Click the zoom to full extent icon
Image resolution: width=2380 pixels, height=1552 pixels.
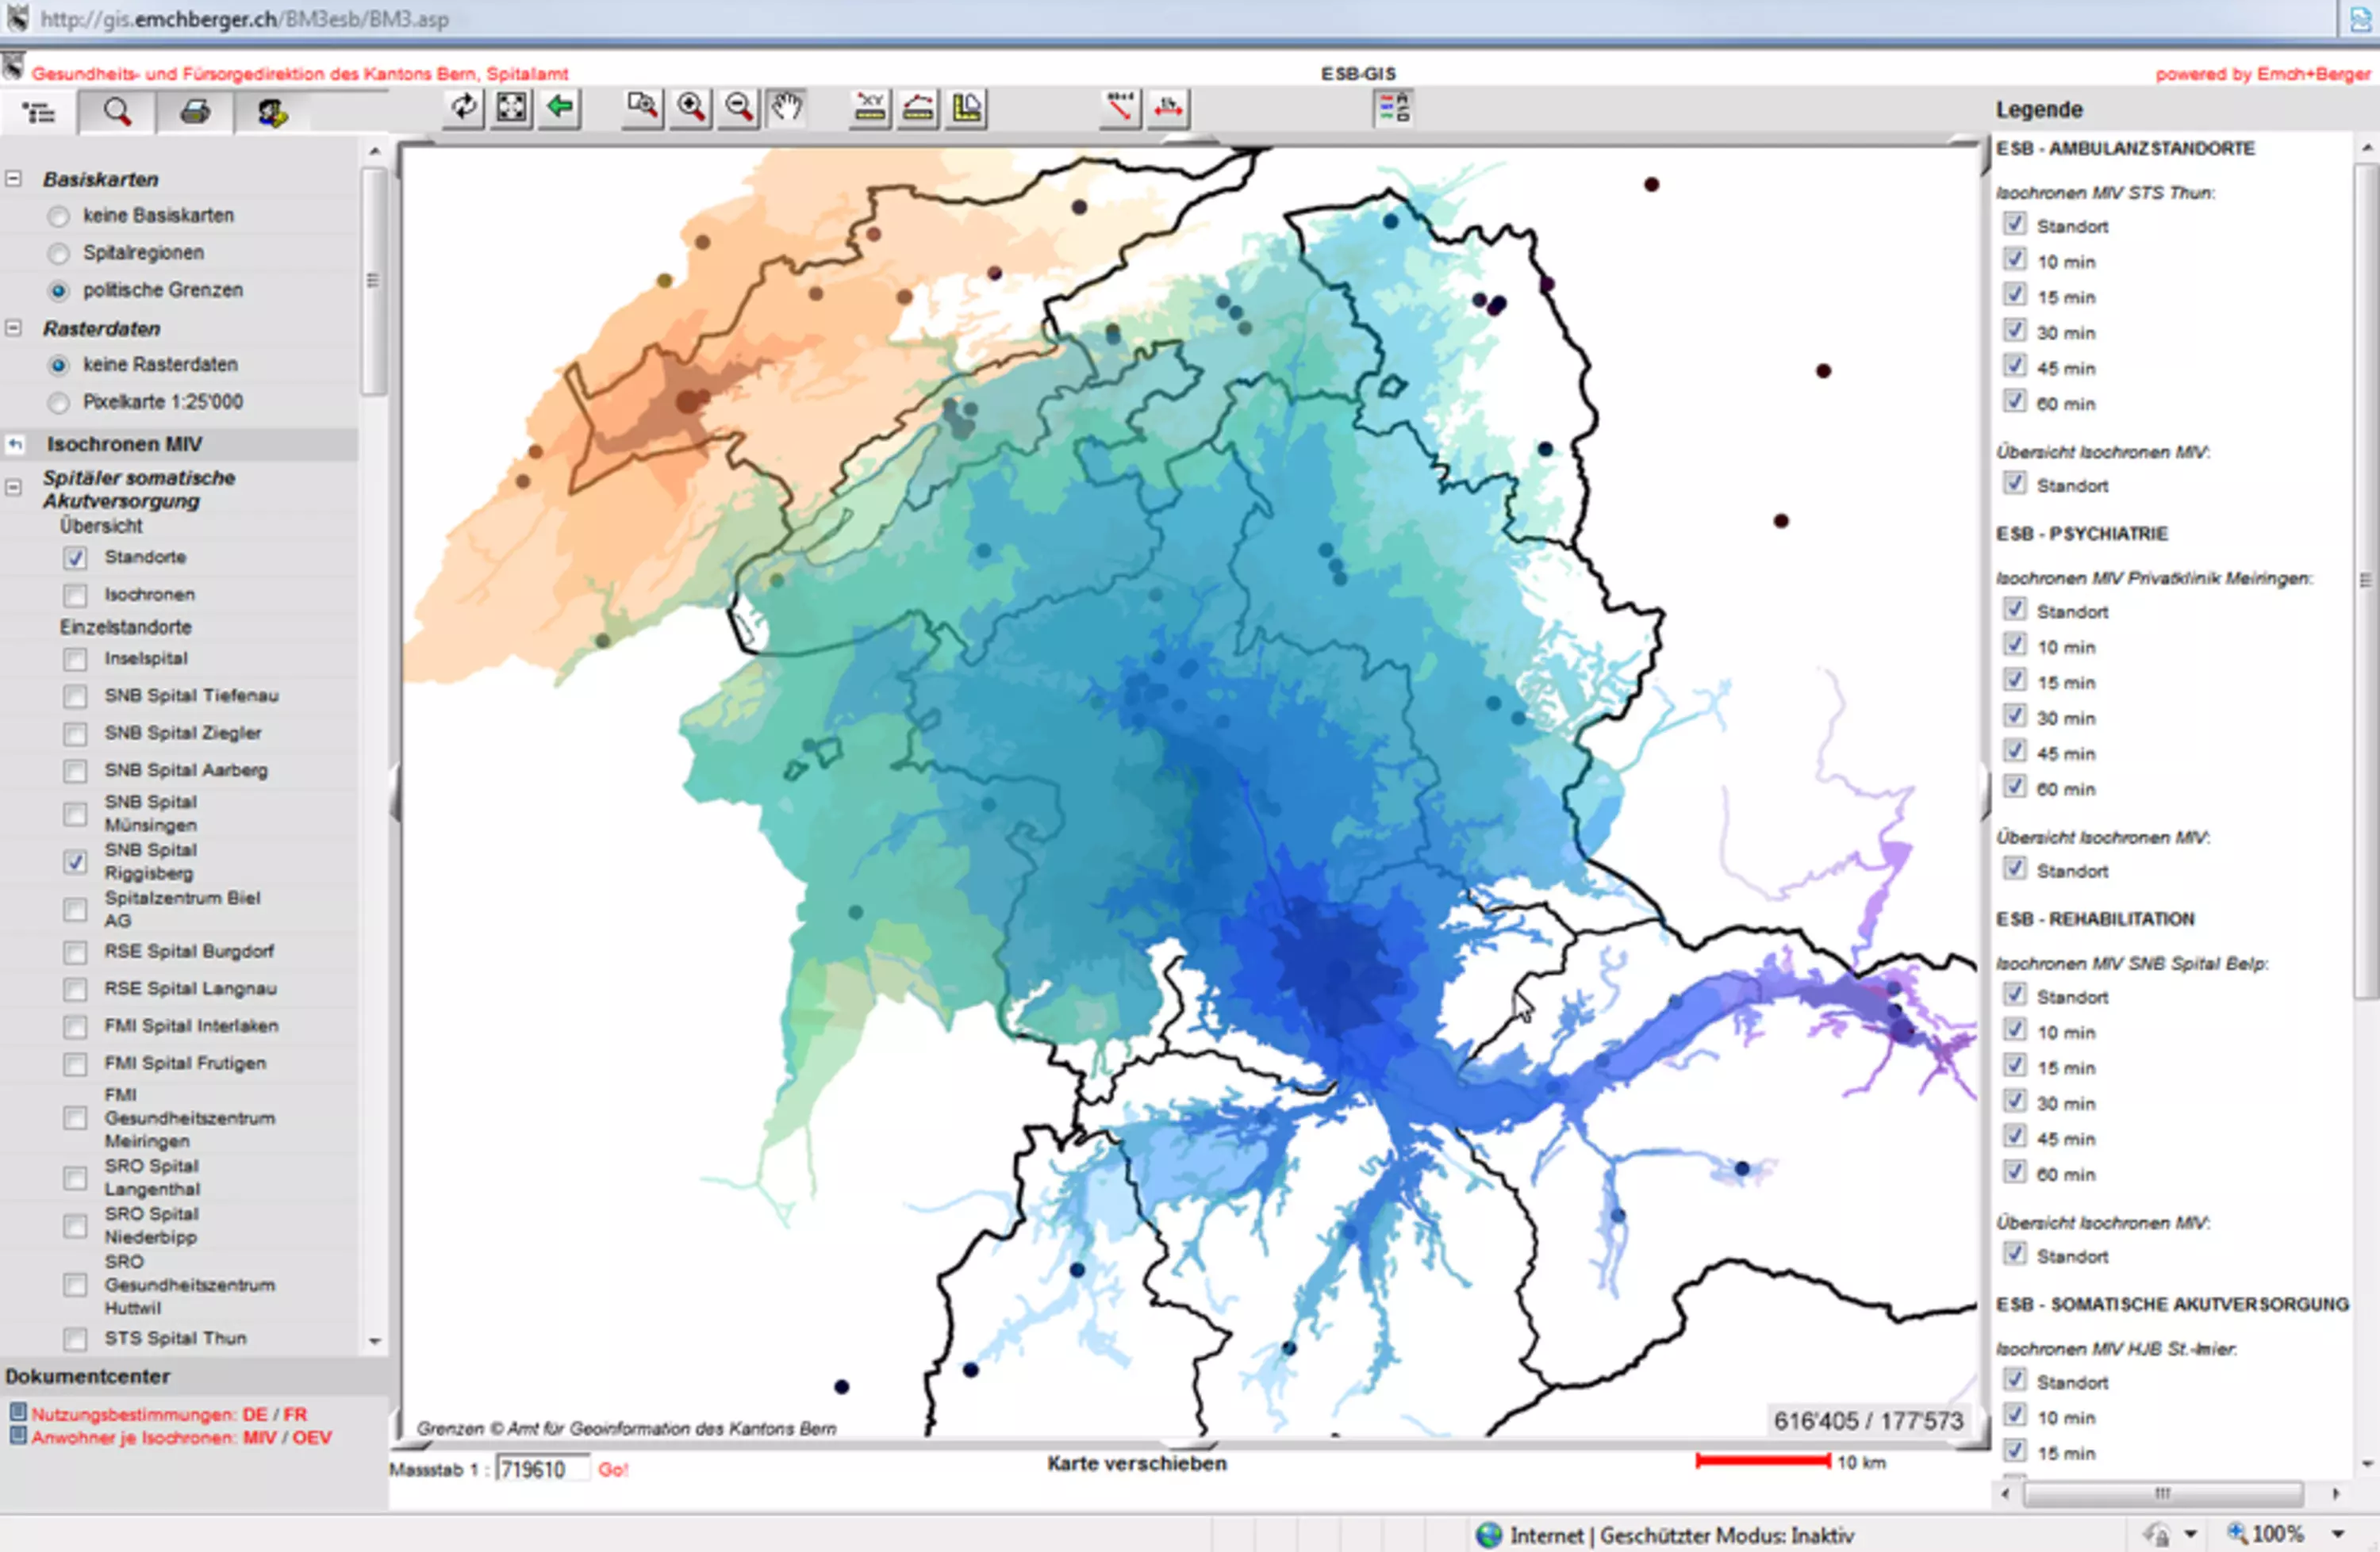[512, 108]
